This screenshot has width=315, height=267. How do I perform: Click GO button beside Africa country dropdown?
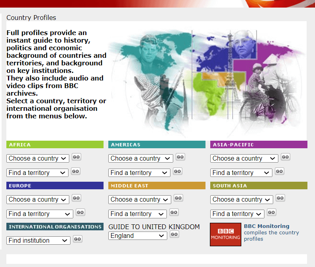point(76,157)
